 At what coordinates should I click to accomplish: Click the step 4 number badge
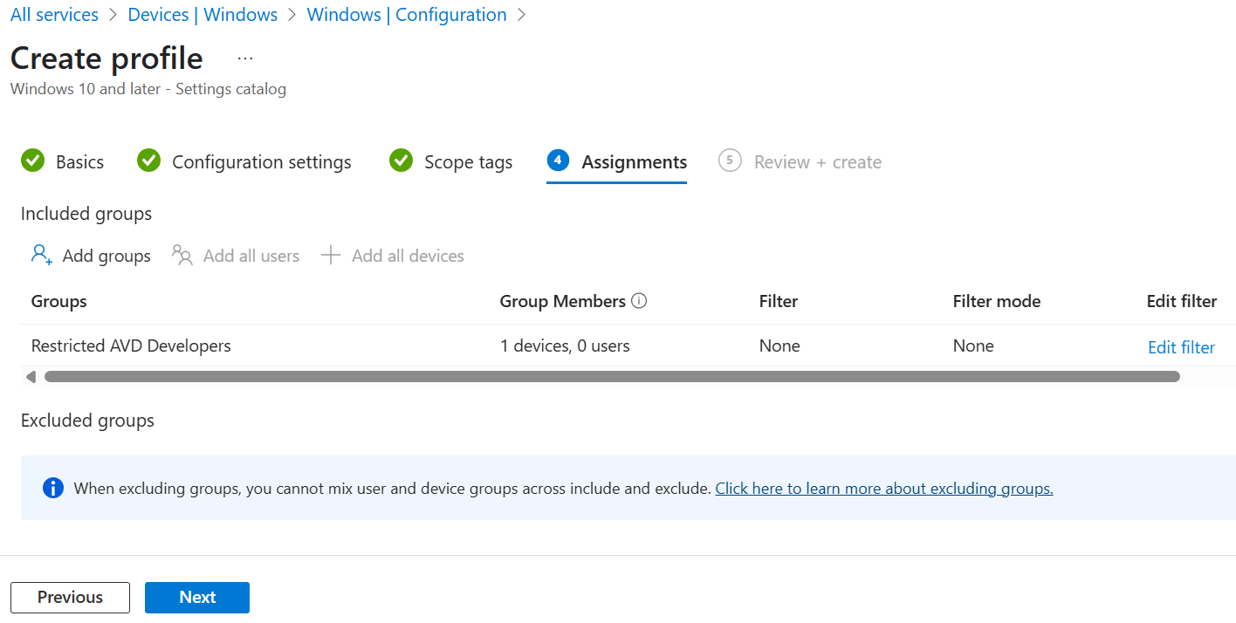coord(558,161)
